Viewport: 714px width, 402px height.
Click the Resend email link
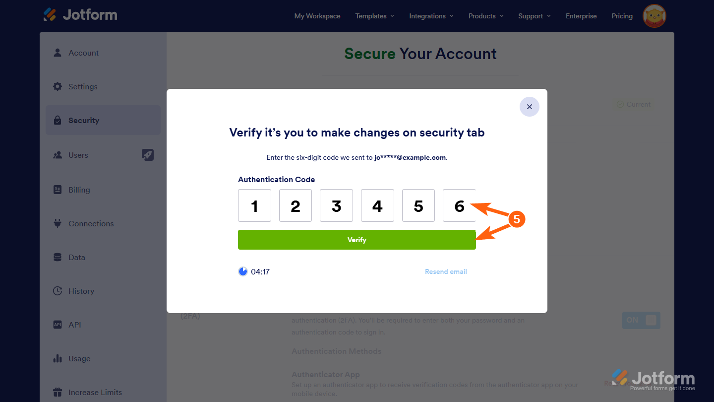446,271
